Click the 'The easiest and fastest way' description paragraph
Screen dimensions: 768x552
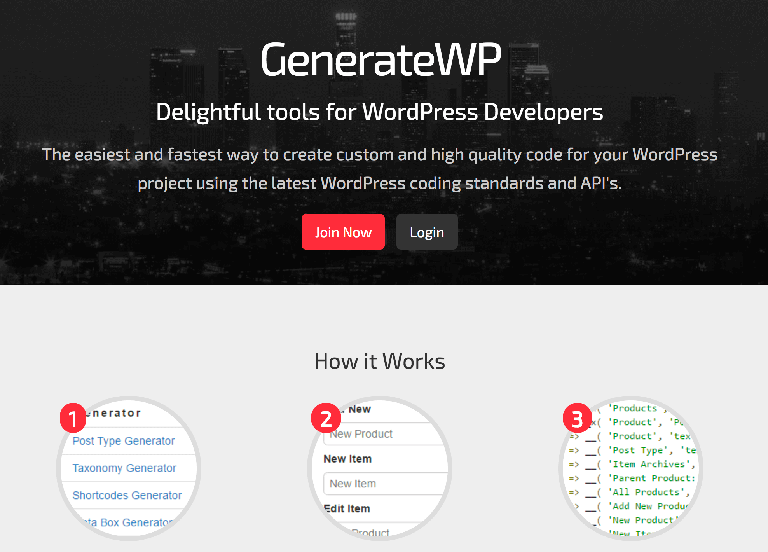click(380, 169)
